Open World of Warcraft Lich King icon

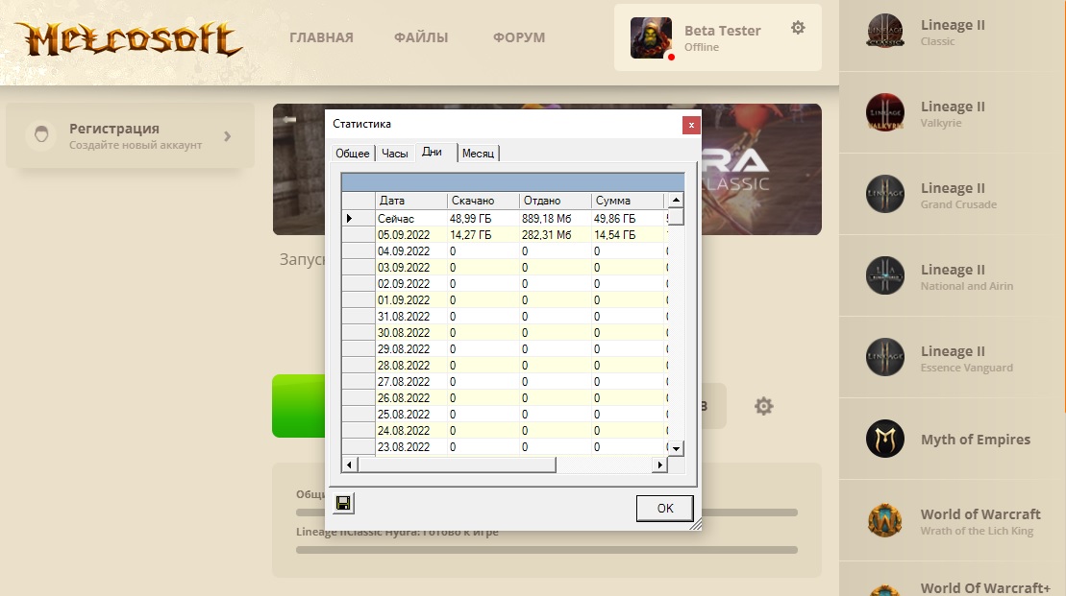[x=884, y=521]
